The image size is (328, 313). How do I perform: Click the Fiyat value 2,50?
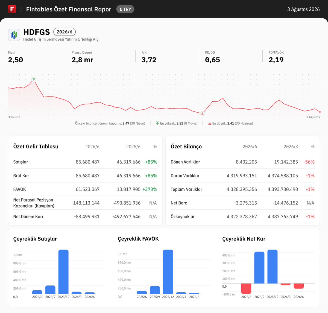point(16,60)
